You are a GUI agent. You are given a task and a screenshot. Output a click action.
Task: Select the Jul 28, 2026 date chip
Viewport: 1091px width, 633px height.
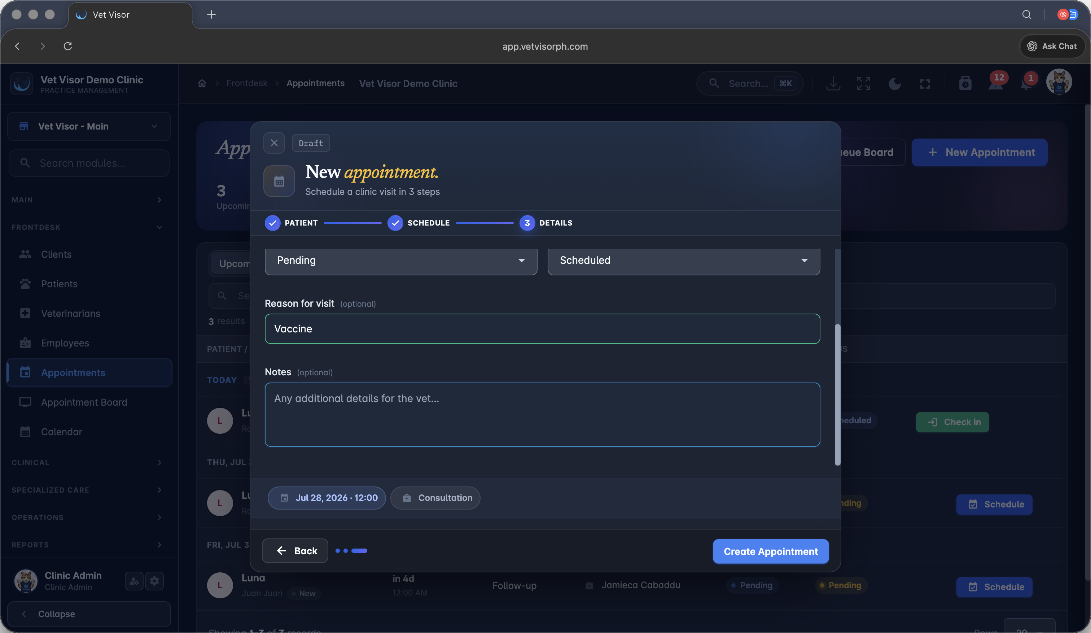click(327, 498)
